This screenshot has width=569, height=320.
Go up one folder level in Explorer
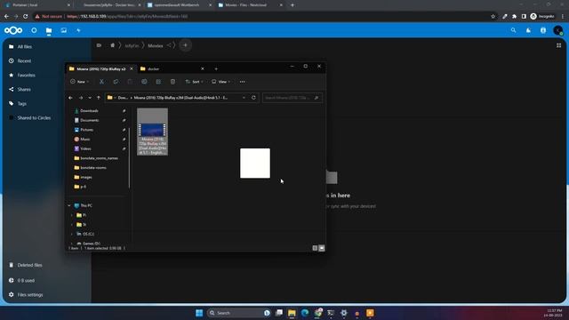pos(99,98)
